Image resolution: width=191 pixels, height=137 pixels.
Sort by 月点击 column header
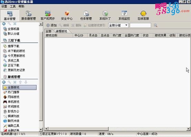(x=93, y=36)
